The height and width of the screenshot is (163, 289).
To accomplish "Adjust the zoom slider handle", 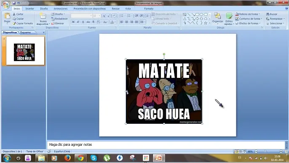I will (265, 151).
